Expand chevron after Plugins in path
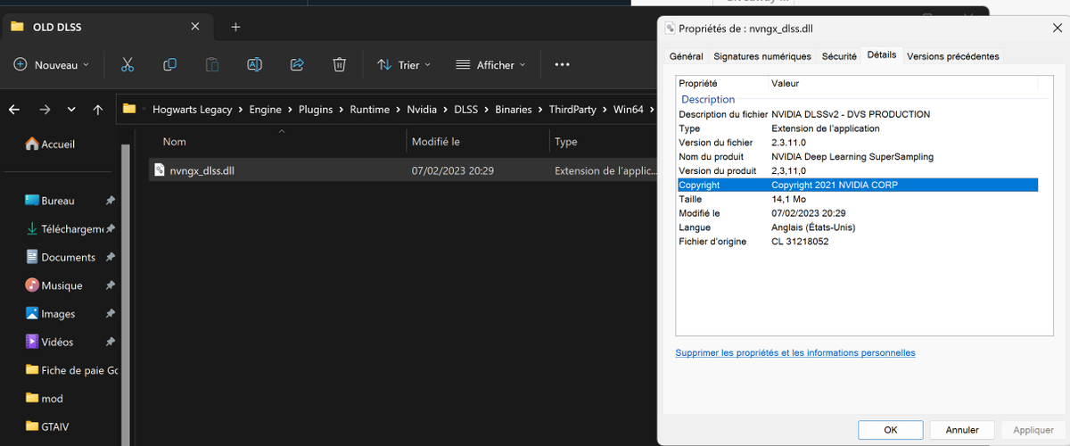Viewport: 1070px width, 446px height. tap(342, 110)
